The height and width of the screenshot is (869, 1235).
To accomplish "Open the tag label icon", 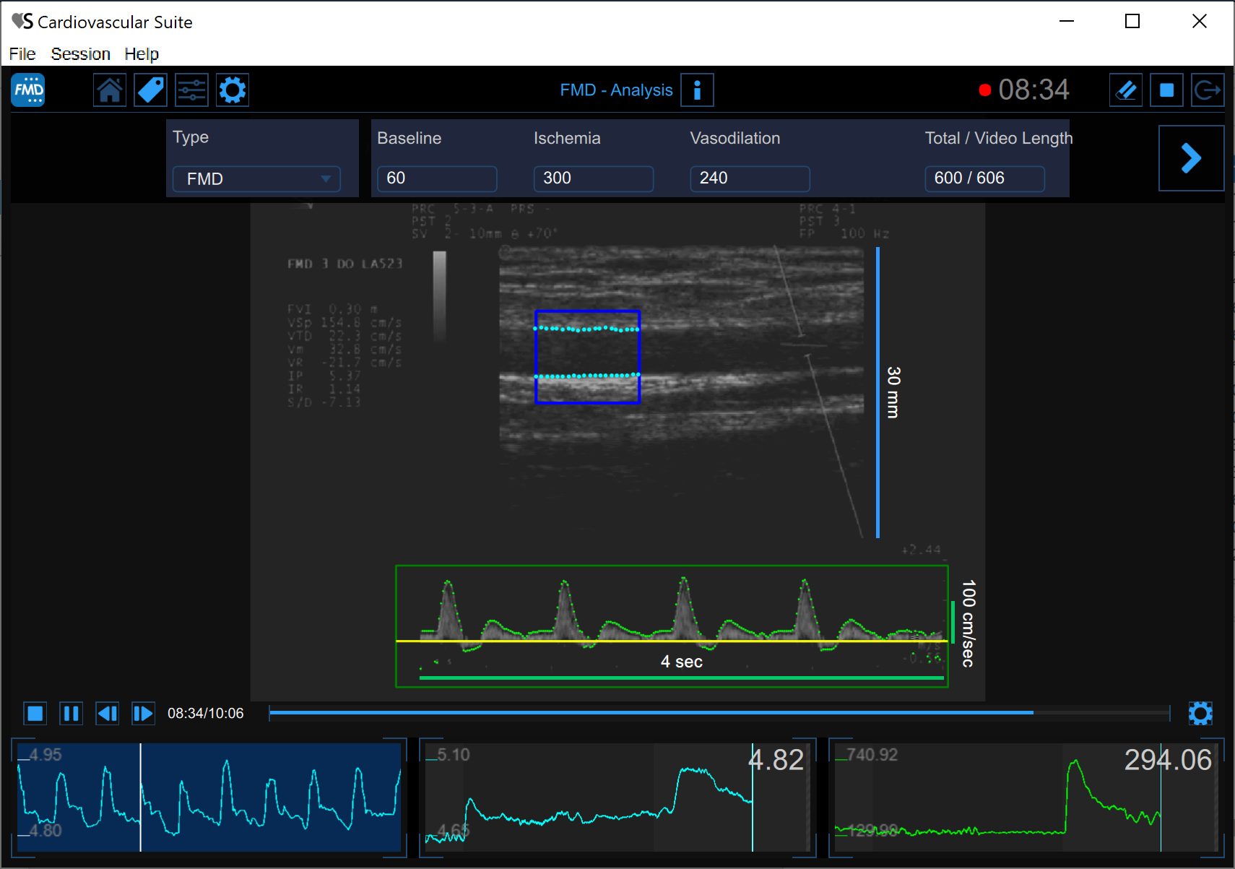I will [x=150, y=90].
